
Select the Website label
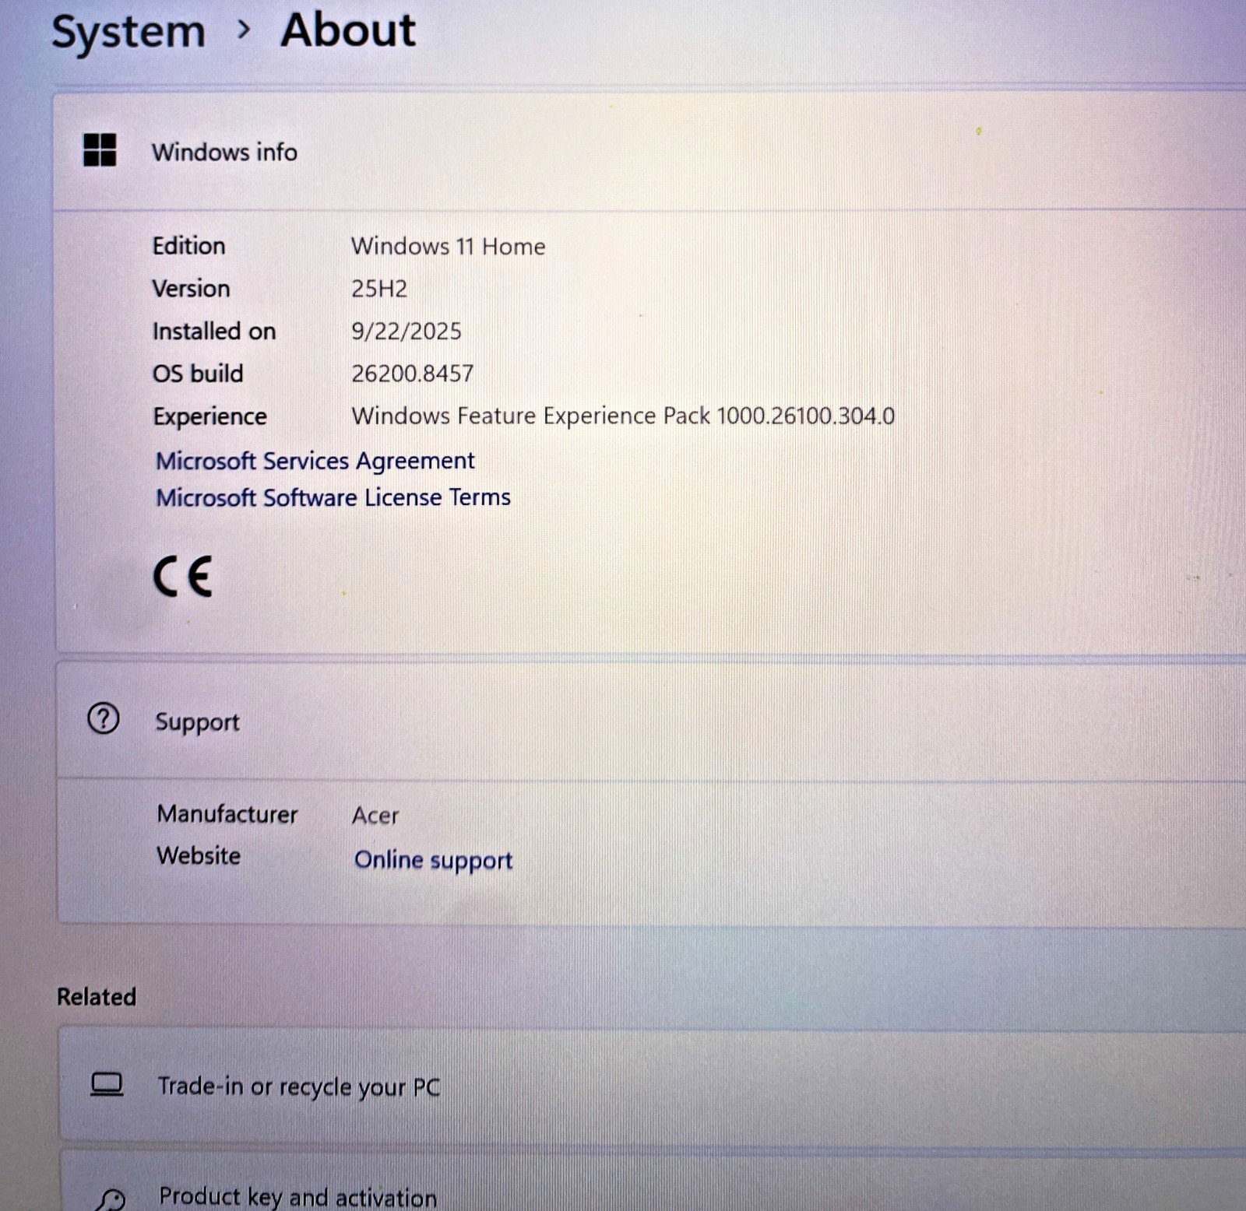199,856
